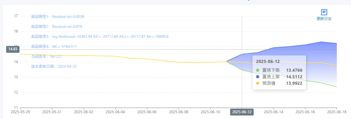Click the 2025-05-29 axis label

pos(20,112)
